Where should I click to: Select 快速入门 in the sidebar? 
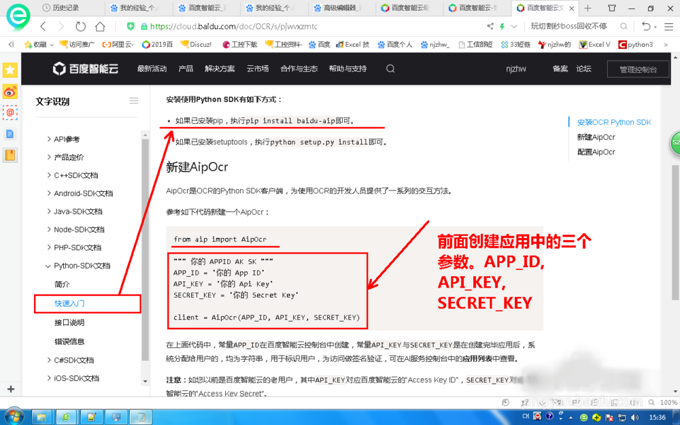(x=69, y=303)
